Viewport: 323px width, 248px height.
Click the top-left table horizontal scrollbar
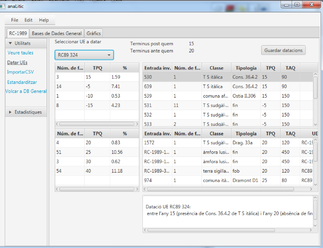[x=97, y=124]
